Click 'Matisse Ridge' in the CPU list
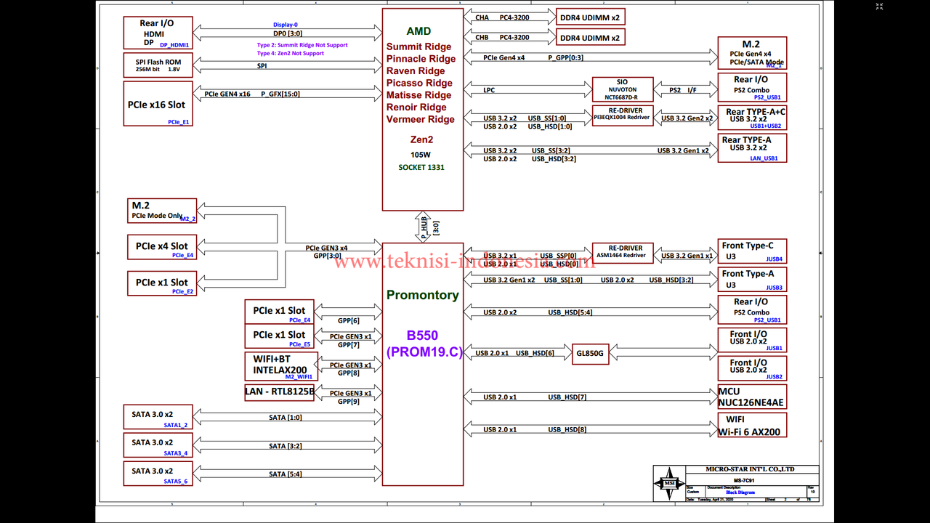 (x=418, y=95)
